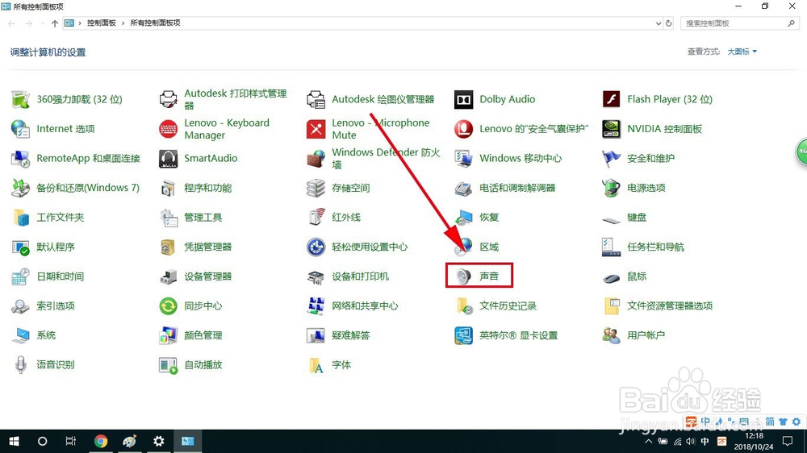Open the notification center icon
This screenshot has height=453, width=807.
coord(788,441)
